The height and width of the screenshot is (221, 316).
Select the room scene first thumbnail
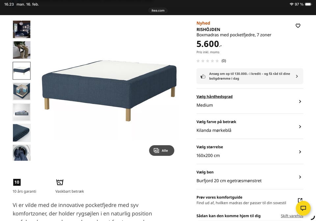coord(22,29)
